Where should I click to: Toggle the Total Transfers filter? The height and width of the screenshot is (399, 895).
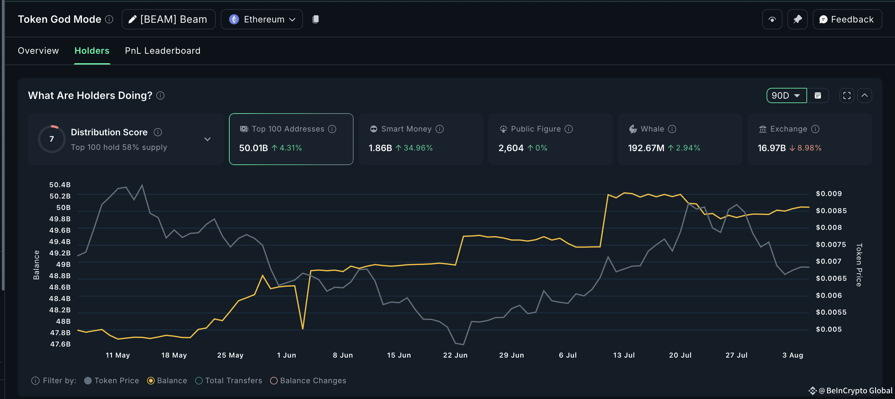229,381
